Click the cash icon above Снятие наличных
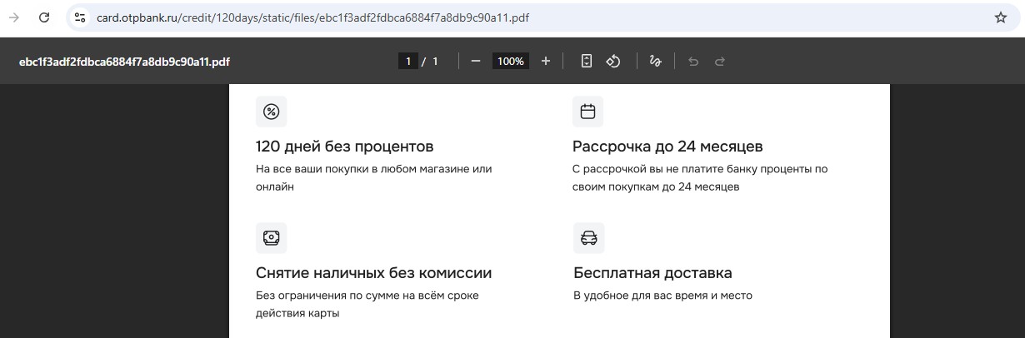Screen dimensions: 1025x338 271,238
